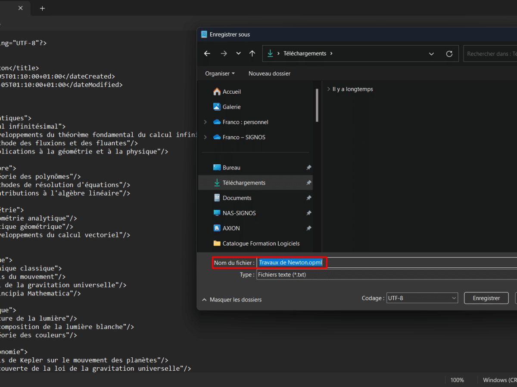Image resolution: width=517 pixels, height=387 pixels.
Task: Open the NAS-SIGNOS network location
Action: click(x=239, y=213)
